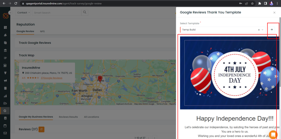Image resolution: width=281 pixels, height=139 pixels.
Task: Select the Google My Business Reviews tab
Action: [36, 117]
